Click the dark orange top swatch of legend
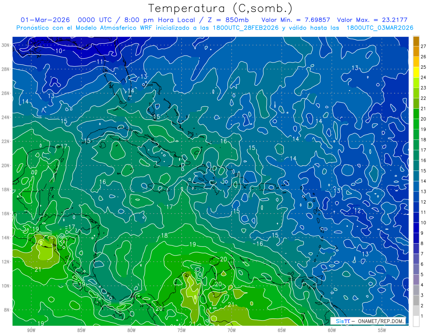 [416, 41]
